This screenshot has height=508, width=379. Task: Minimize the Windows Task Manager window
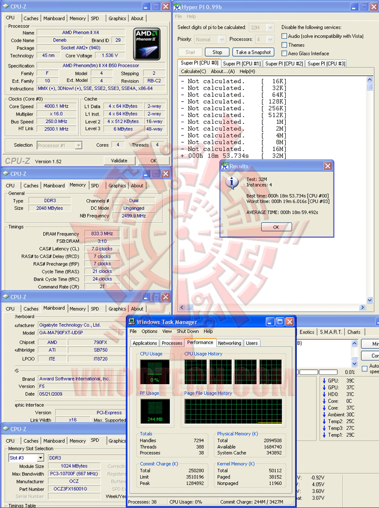point(270,321)
